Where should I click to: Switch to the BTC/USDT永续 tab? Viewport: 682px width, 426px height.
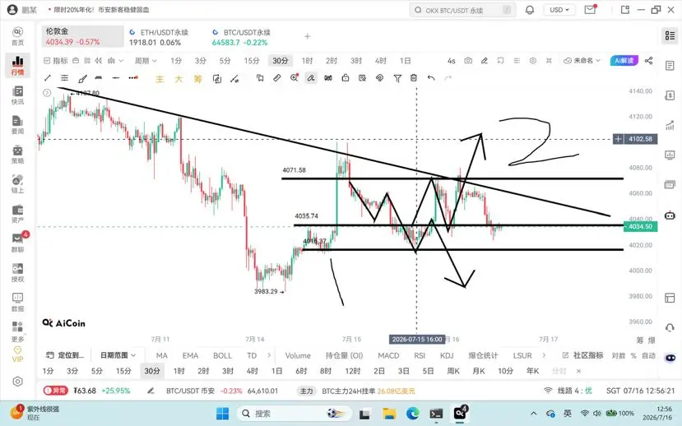242,37
